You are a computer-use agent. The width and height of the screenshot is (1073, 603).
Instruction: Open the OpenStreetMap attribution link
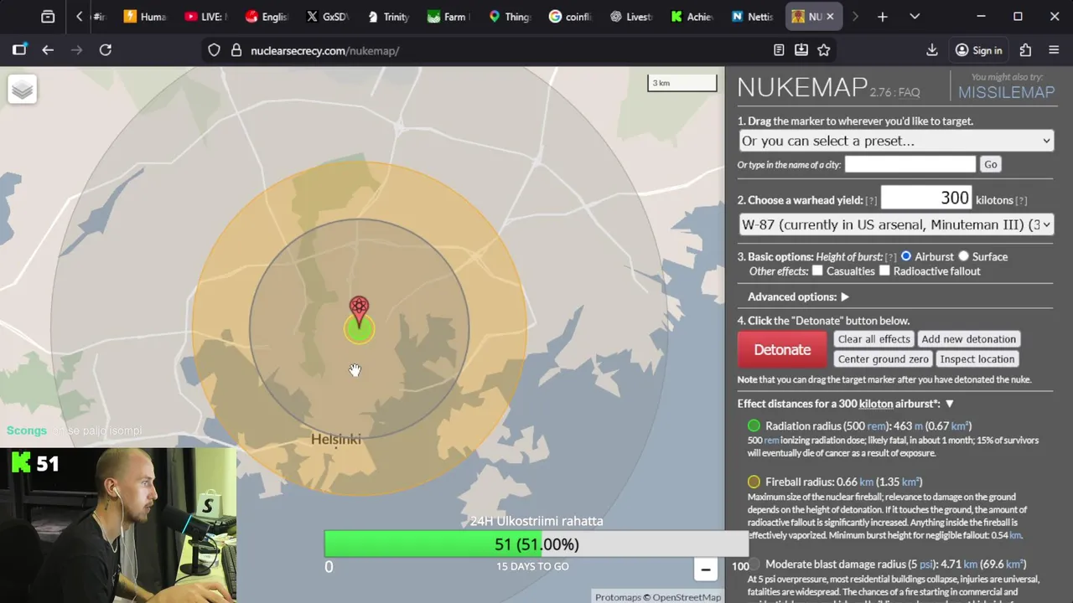686,597
